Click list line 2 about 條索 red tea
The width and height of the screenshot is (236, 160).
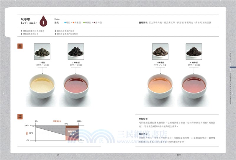(29, 34)
